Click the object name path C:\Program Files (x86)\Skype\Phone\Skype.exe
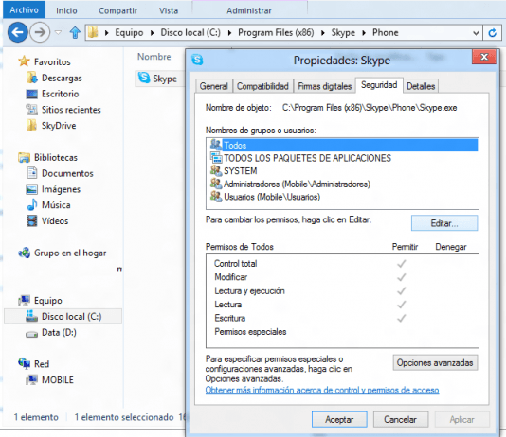Image resolution: width=506 pixels, height=437 pixels. click(370, 108)
